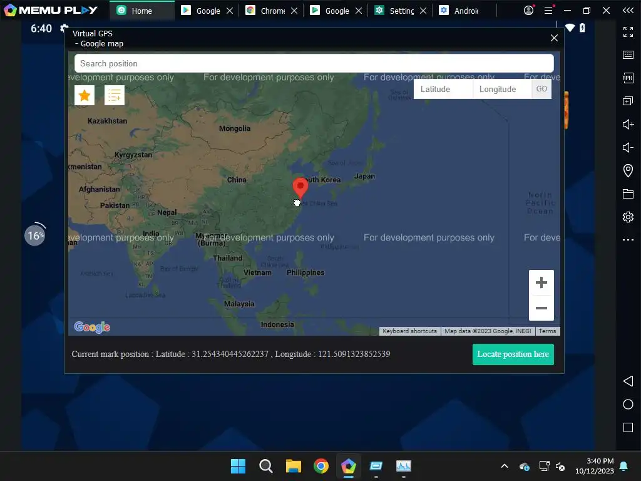Close the Chrome tab
Viewport: 641px width, 481px height.
tap(294, 11)
